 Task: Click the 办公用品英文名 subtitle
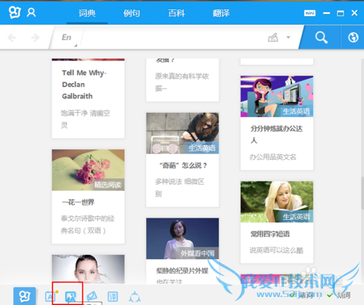pyautogui.click(x=273, y=157)
